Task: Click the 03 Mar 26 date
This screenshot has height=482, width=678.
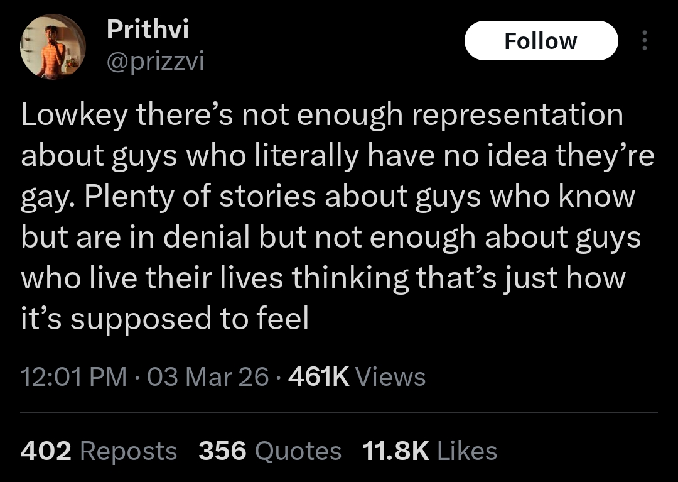Action: [209, 377]
